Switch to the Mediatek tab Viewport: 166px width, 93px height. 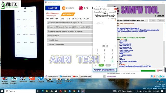pos(75,19)
